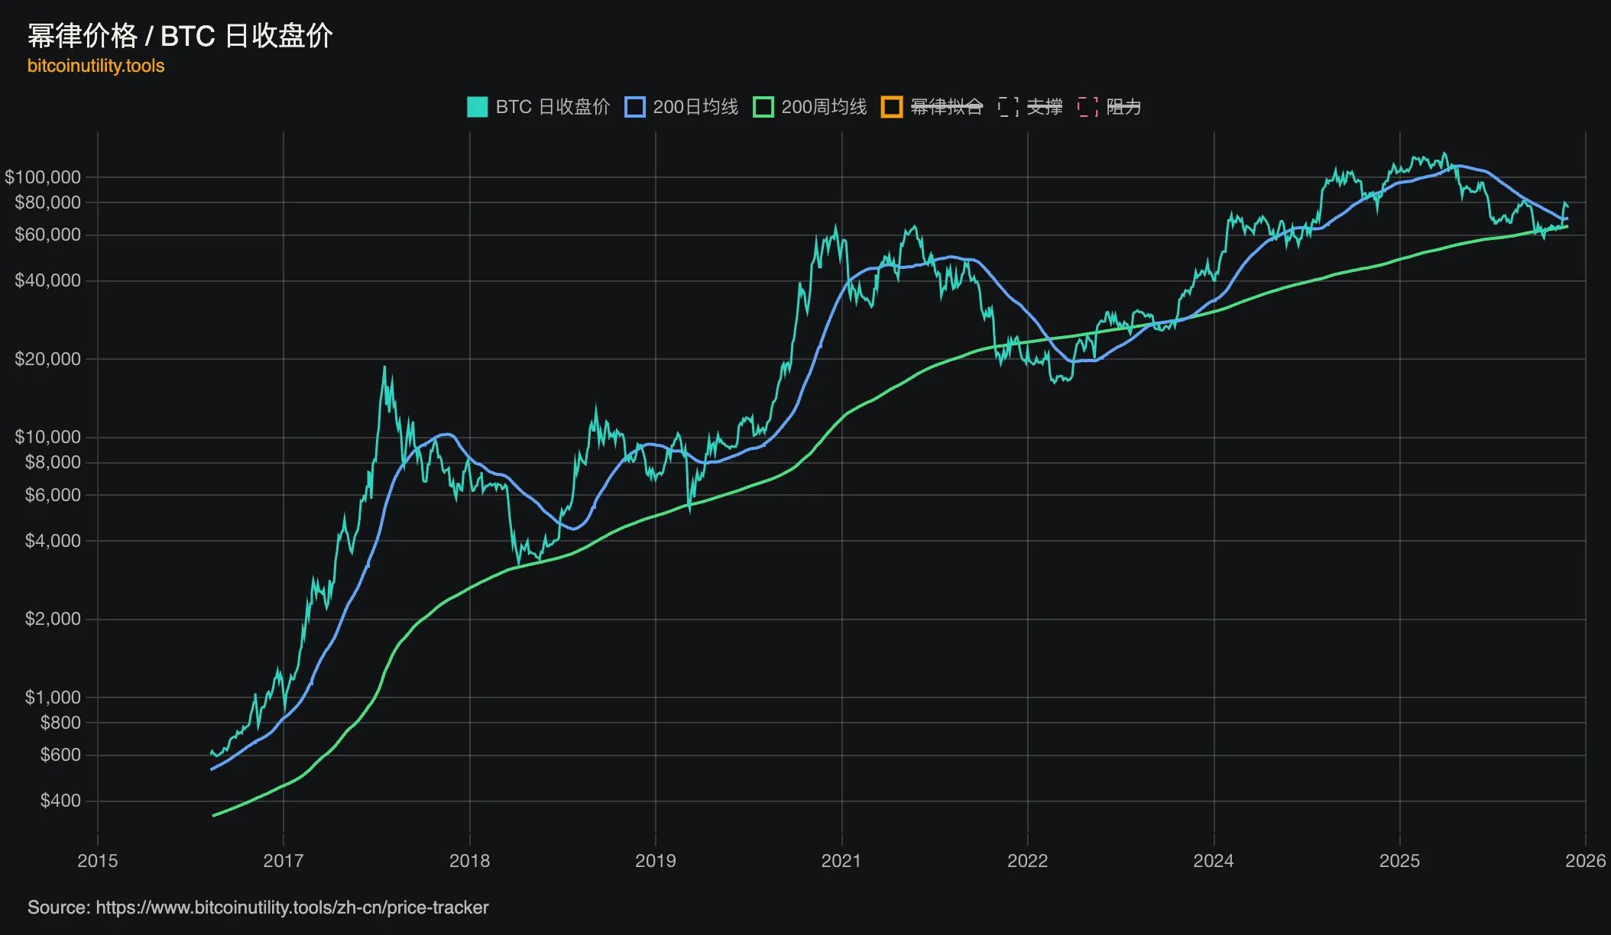Image resolution: width=1611 pixels, height=935 pixels.
Task: Click the 2019 x-axis label
Action: [x=656, y=861]
